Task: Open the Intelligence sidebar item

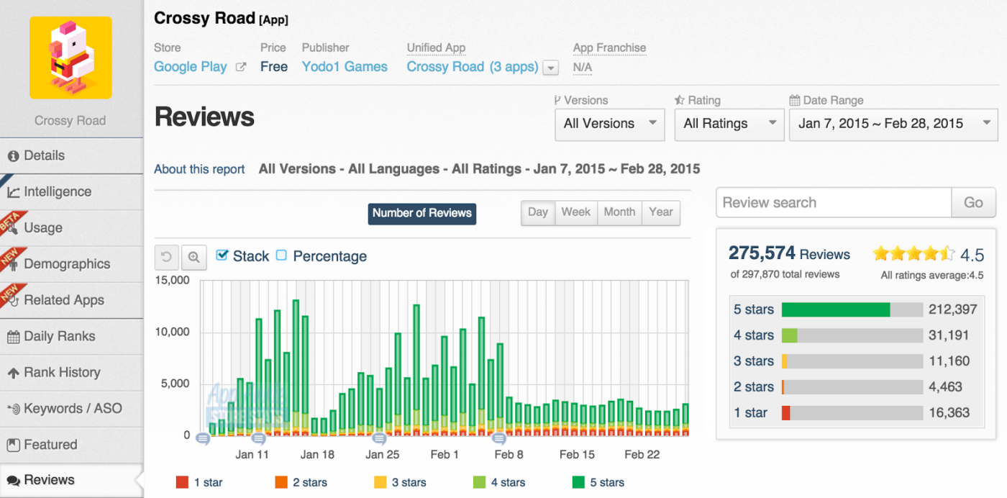Action: coord(72,192)
